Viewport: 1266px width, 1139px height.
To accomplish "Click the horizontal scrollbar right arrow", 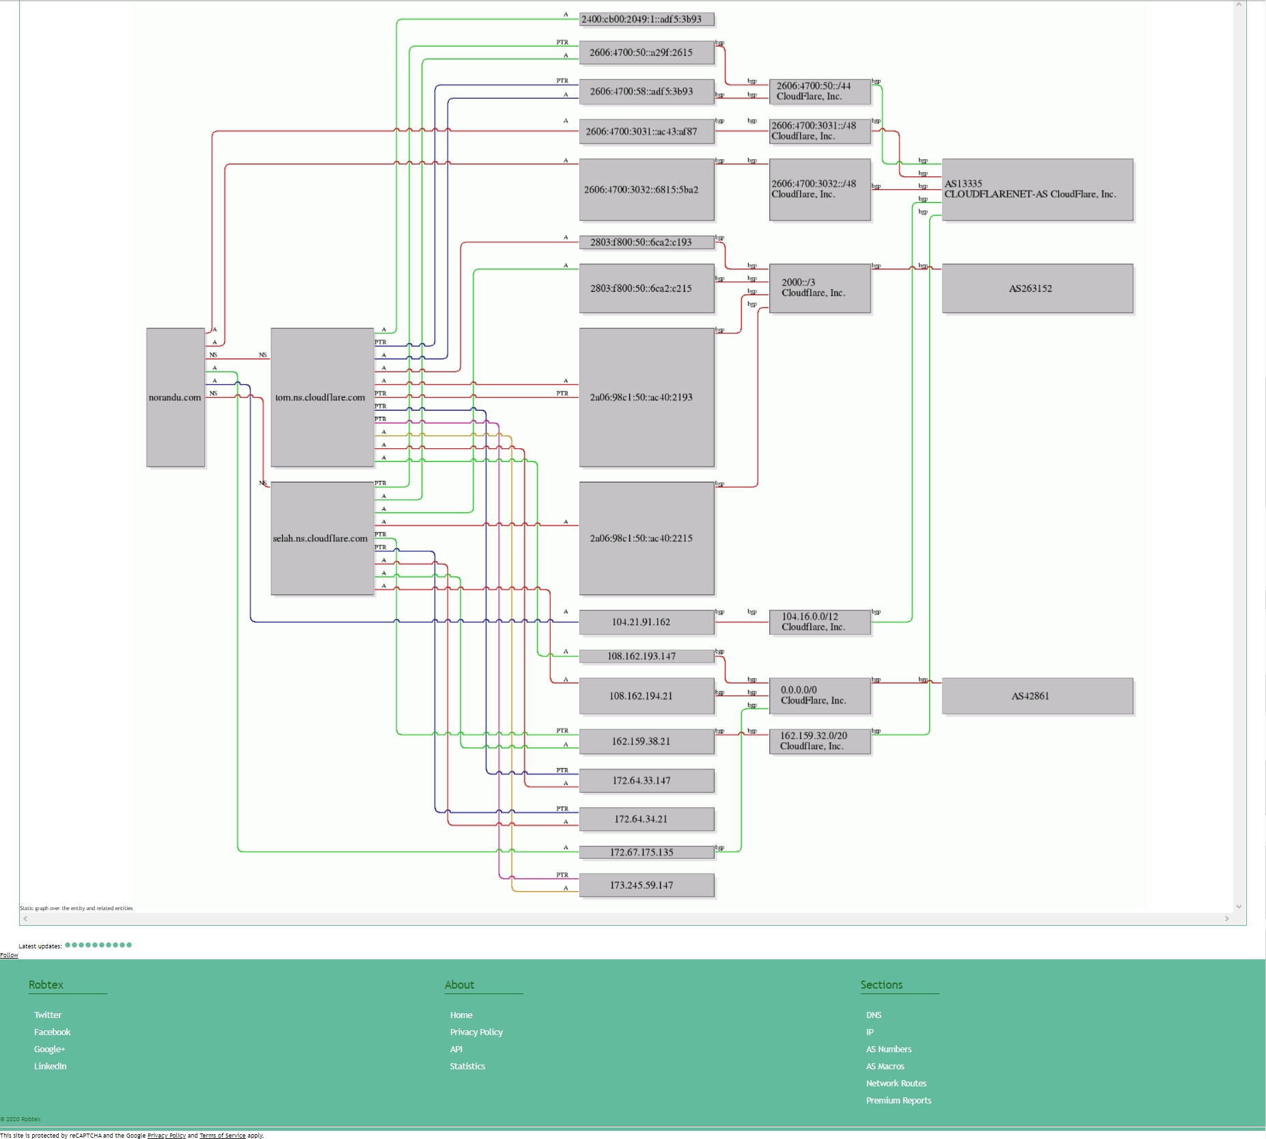I will [1227, 918].
